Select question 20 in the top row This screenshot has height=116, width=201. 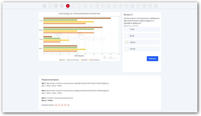coord(155,6)
